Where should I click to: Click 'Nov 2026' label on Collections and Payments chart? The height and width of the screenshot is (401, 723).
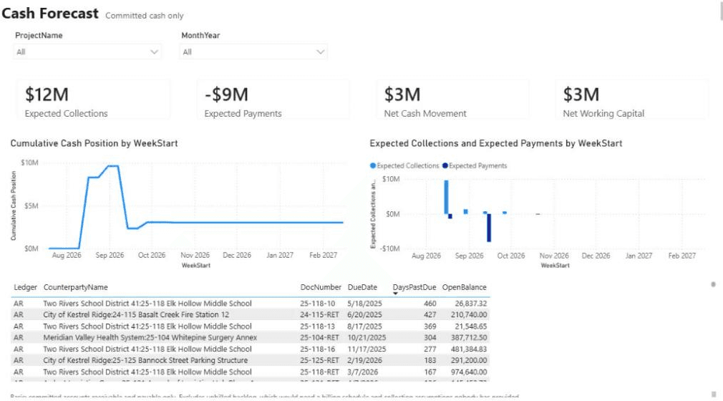click(x=554, y=256)
